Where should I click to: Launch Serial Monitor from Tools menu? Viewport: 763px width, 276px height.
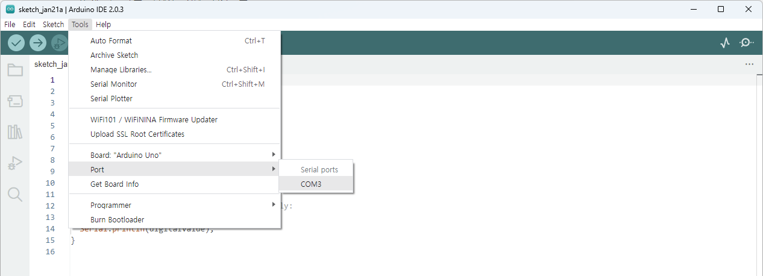click(x=175, y=84)
